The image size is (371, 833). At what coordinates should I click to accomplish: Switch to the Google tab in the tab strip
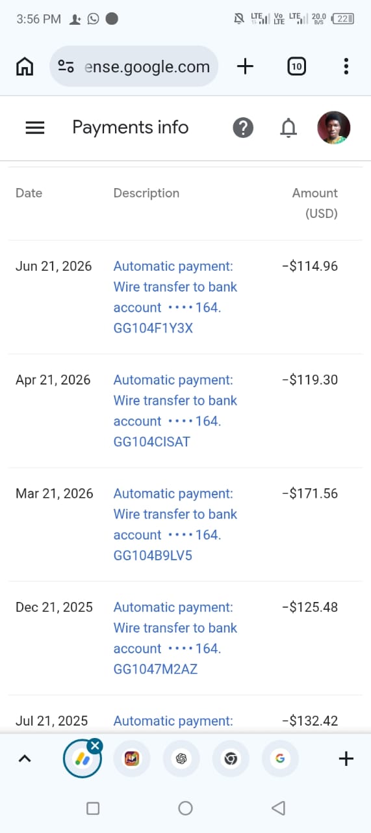(x=280, y=759)
